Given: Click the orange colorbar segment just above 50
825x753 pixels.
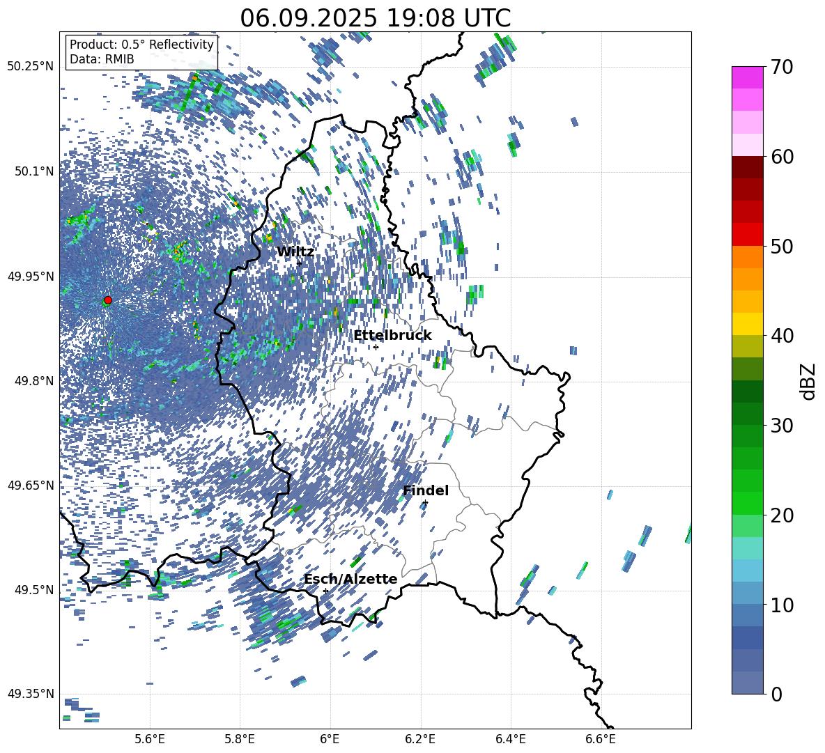Looking at the screenshot, I should coord(747,256).
